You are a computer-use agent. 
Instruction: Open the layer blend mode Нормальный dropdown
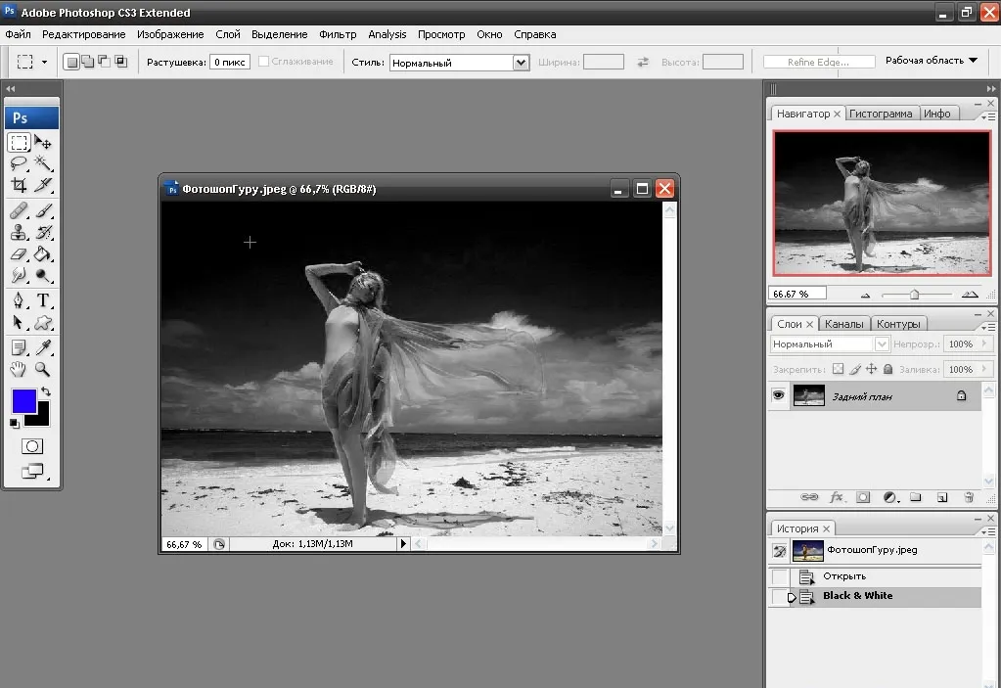coord(829,344)
